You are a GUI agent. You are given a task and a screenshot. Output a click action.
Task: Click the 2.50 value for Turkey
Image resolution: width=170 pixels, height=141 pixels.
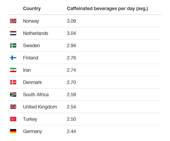click(71, 119)
